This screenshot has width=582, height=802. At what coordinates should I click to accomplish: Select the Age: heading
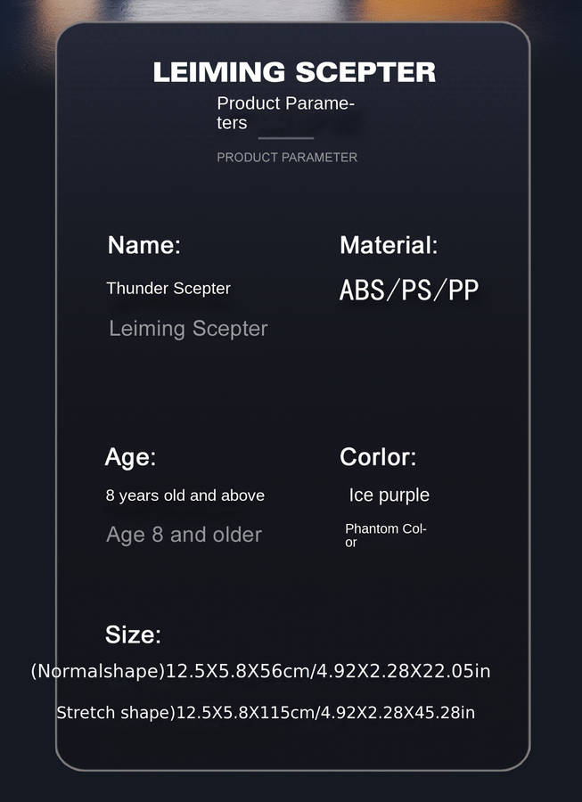pos(130,458)
